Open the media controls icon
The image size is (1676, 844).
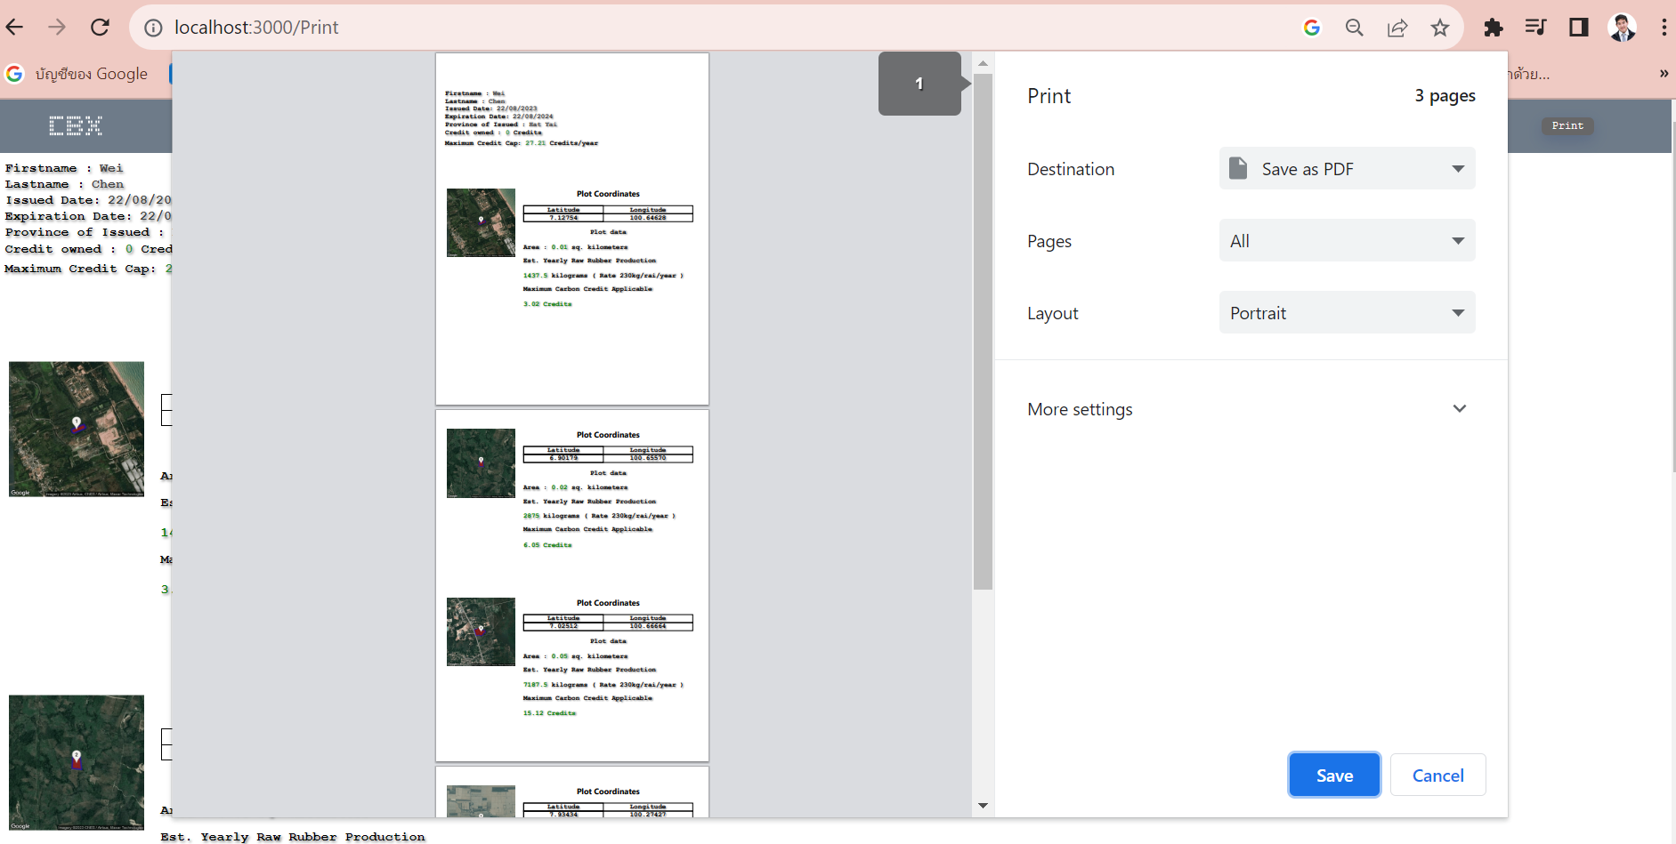pos(1536,28)
